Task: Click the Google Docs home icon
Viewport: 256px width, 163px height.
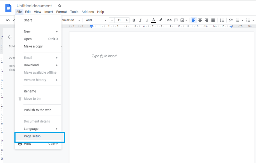Action: click(x=8, y=8)
